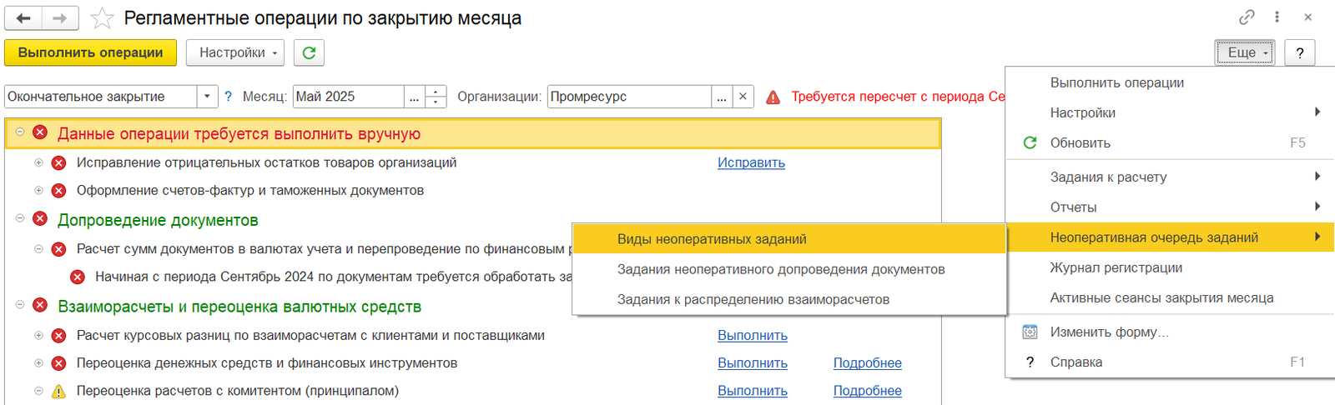Open the toolbar help question button

pos(1299,52)
